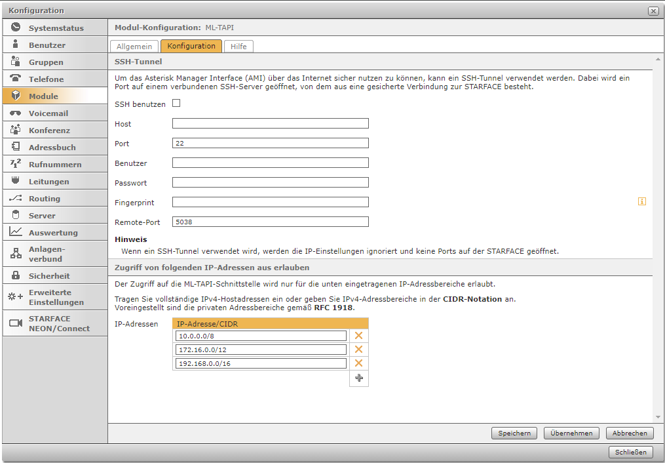Image resolution: width=665 pixels, height=463 pixels.
Task: Show the Fingerprint info hint icon
Action: point(641,201)
